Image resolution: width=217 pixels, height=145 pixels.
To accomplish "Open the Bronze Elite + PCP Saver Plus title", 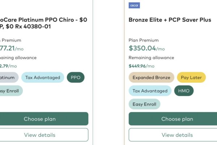I will pyautogui.click(x=170, y=20).
